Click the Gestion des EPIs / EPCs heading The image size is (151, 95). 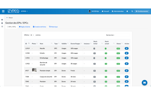(17, 23)
